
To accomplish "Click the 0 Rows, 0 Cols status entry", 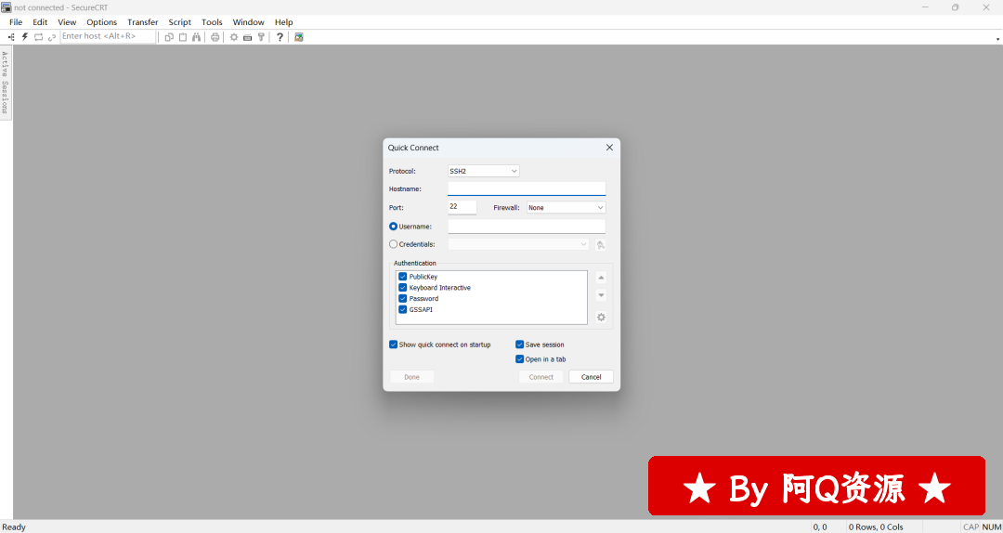I will (877, 527).
